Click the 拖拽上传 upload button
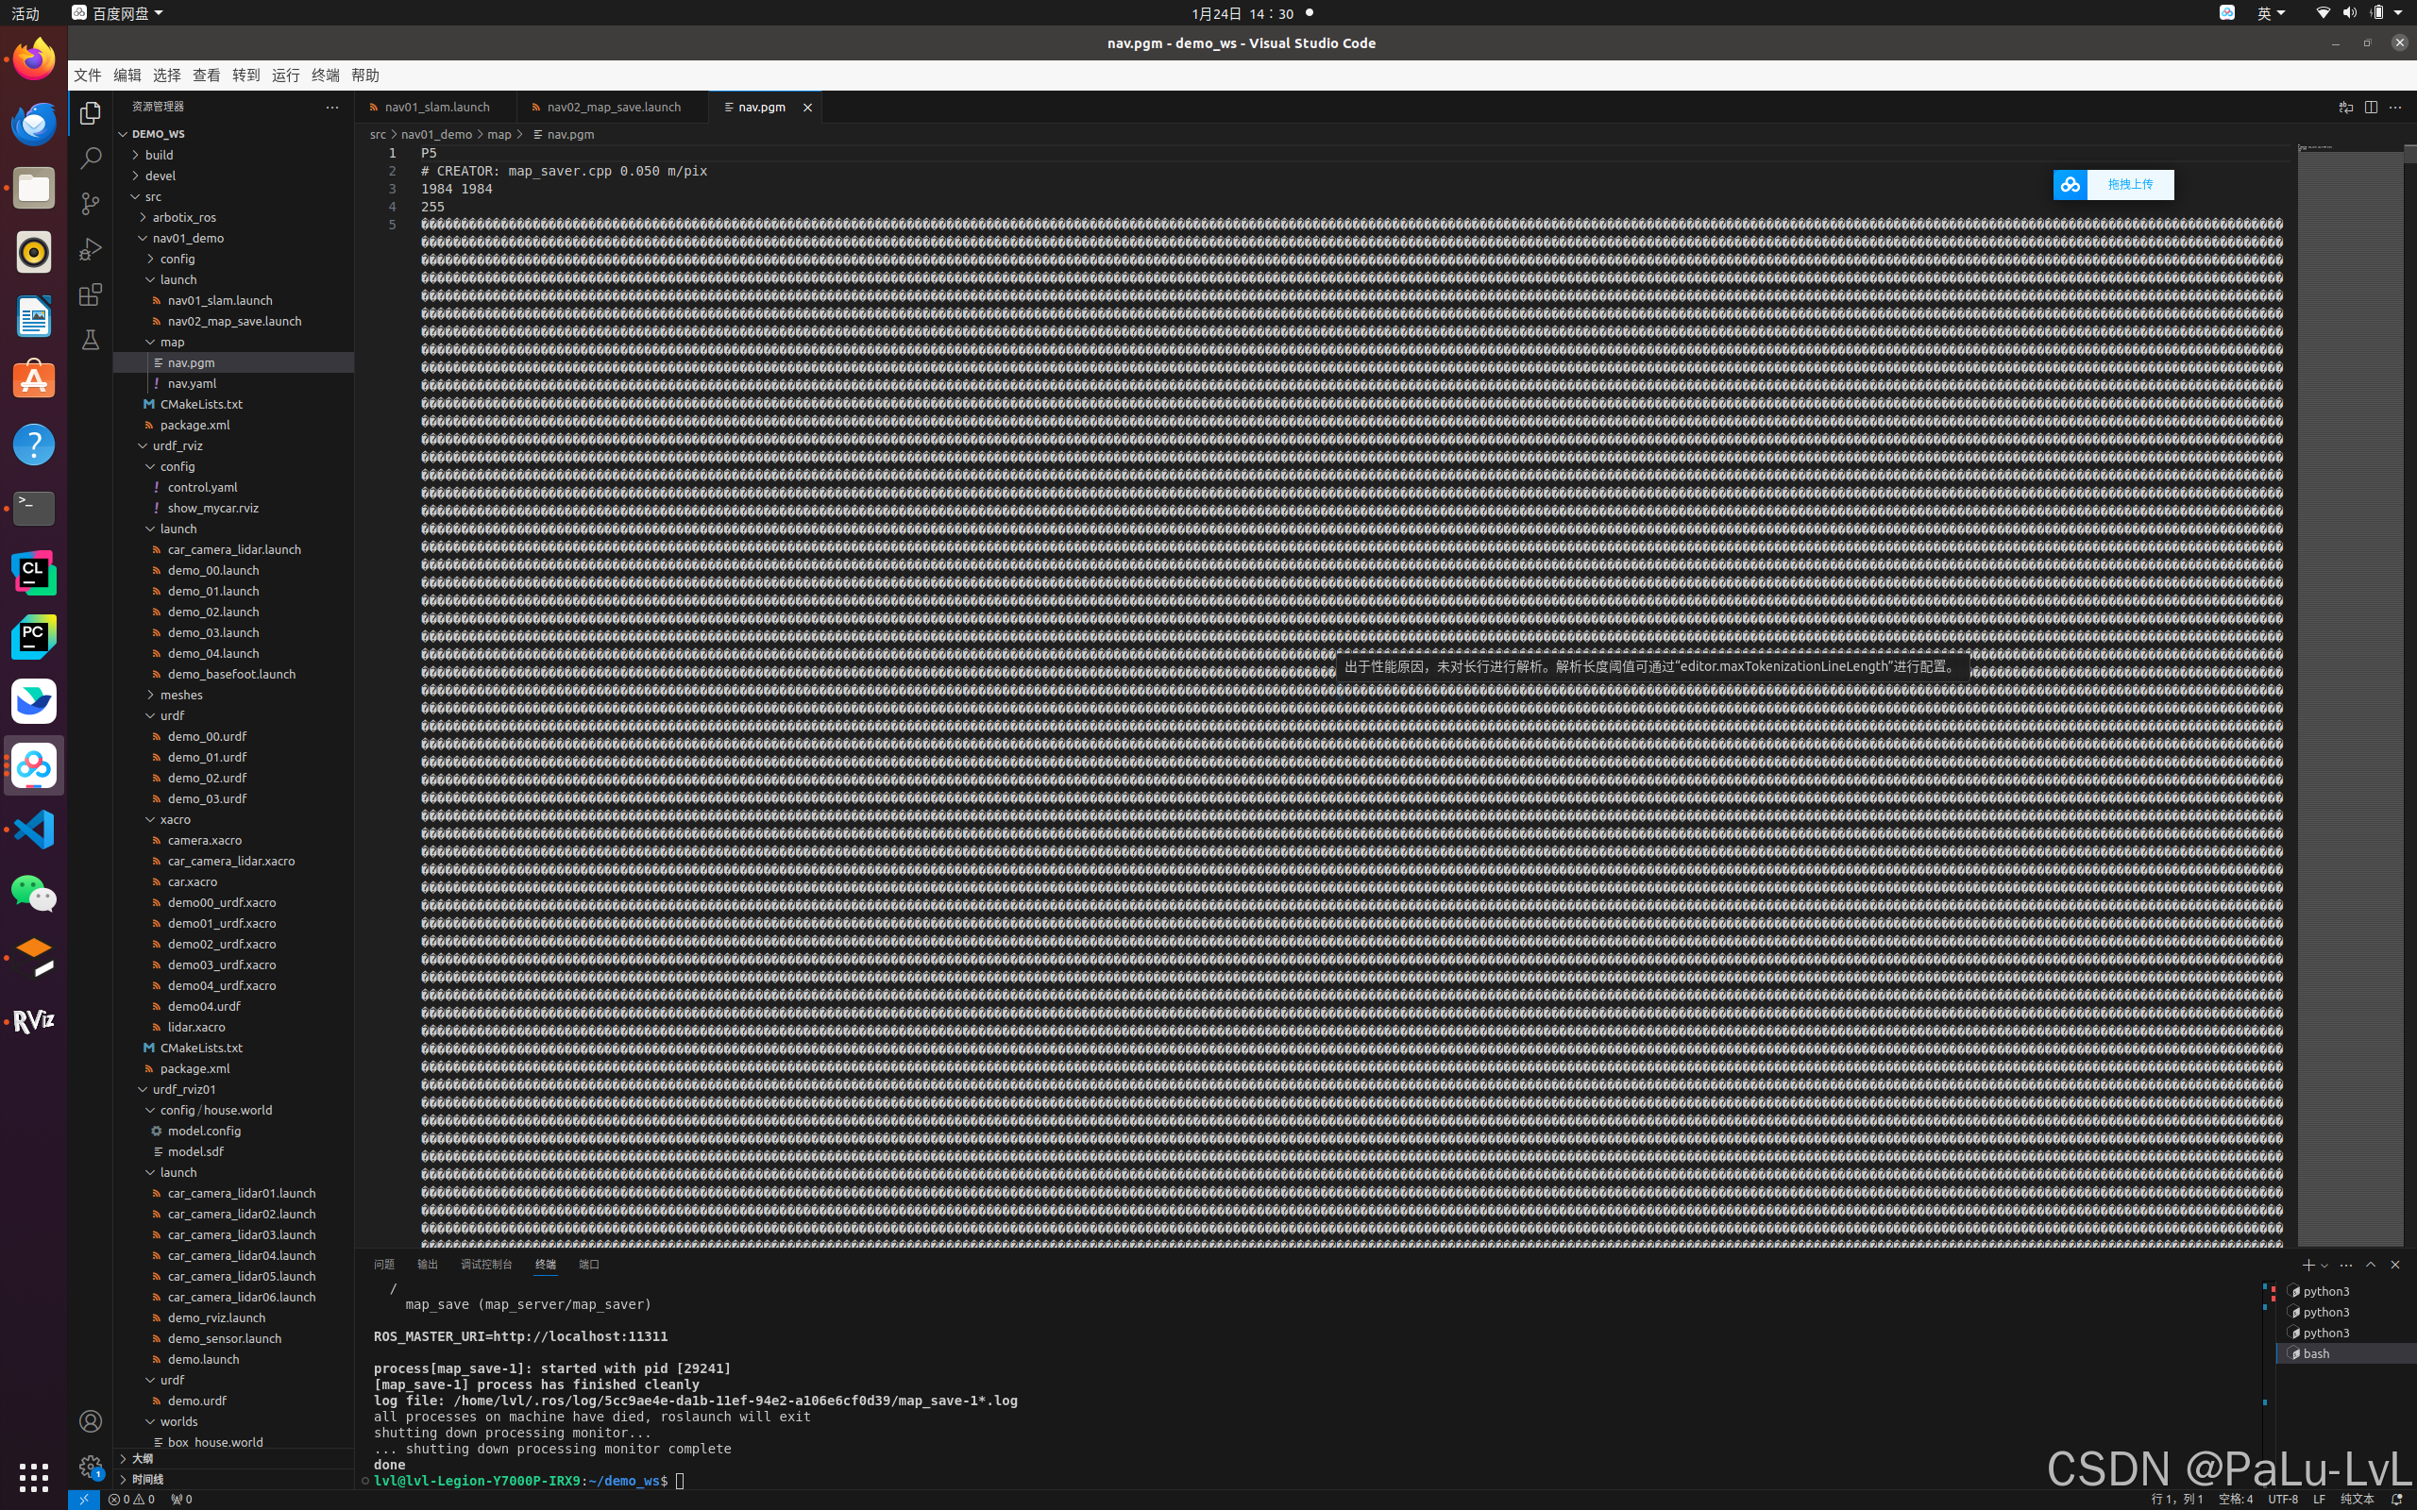 click(2129, 184)
